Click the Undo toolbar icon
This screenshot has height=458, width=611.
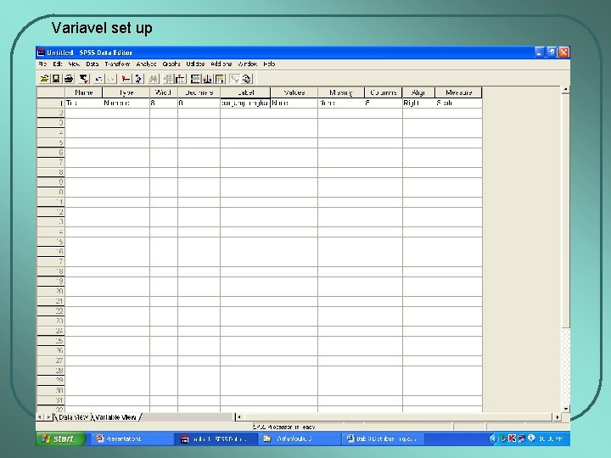click(98, 79)
